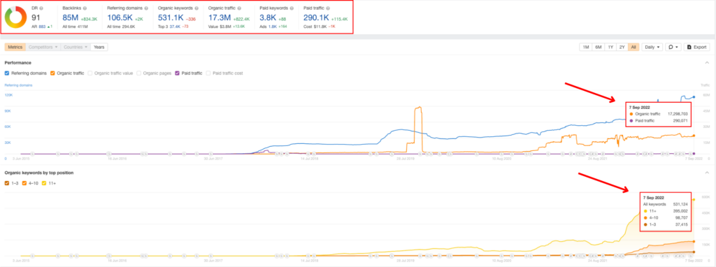Click the 17,298,703 organic traffic tooltip value
The width and height of the screenshot is (716, 267).
click(677, 114)
